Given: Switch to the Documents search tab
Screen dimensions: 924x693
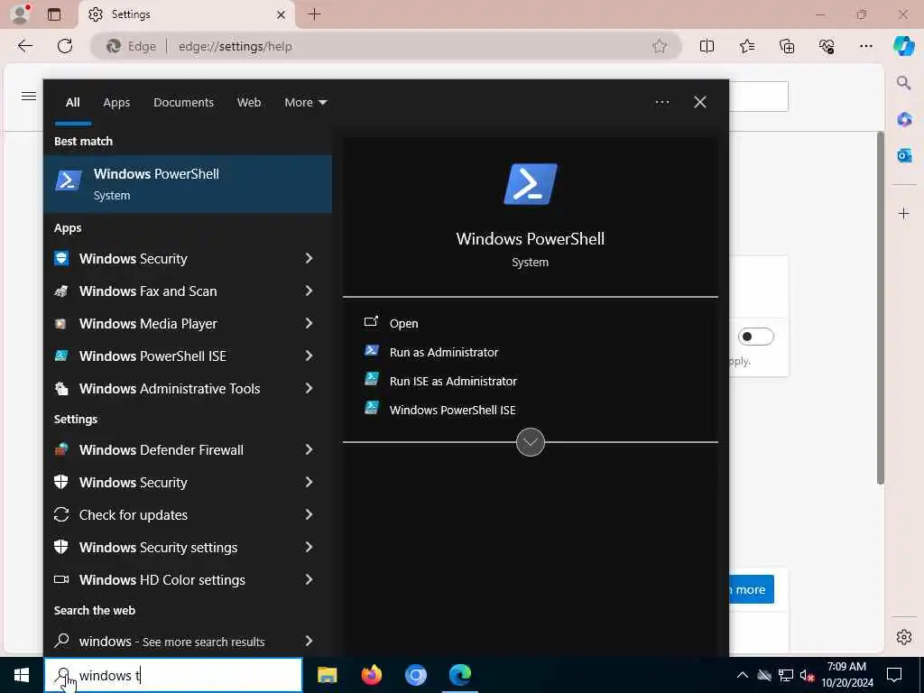Looking at the screenshot, I should point(183,103).
